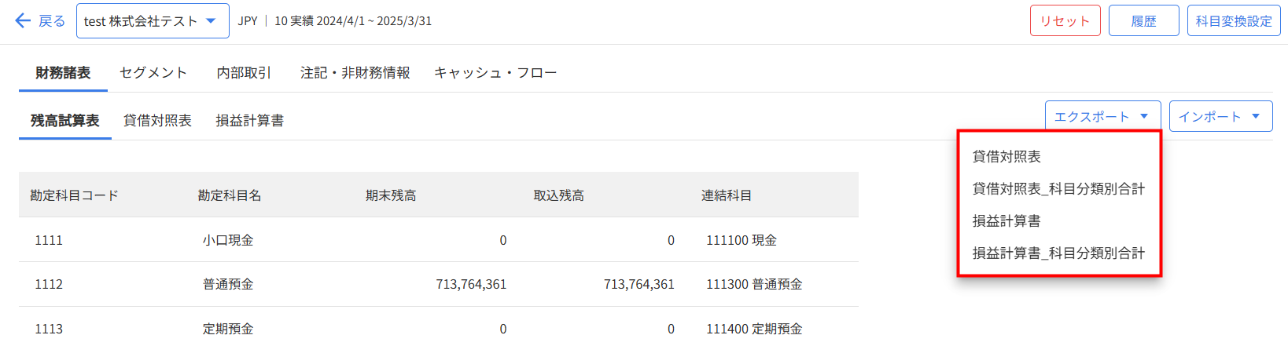Click the back arrow icon
Screen dimensions: 1288x346
(x=23, y=21)
